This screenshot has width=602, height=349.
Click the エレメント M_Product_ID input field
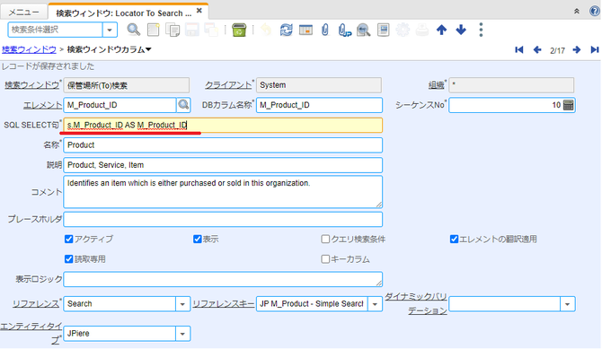tap(120, 105)
